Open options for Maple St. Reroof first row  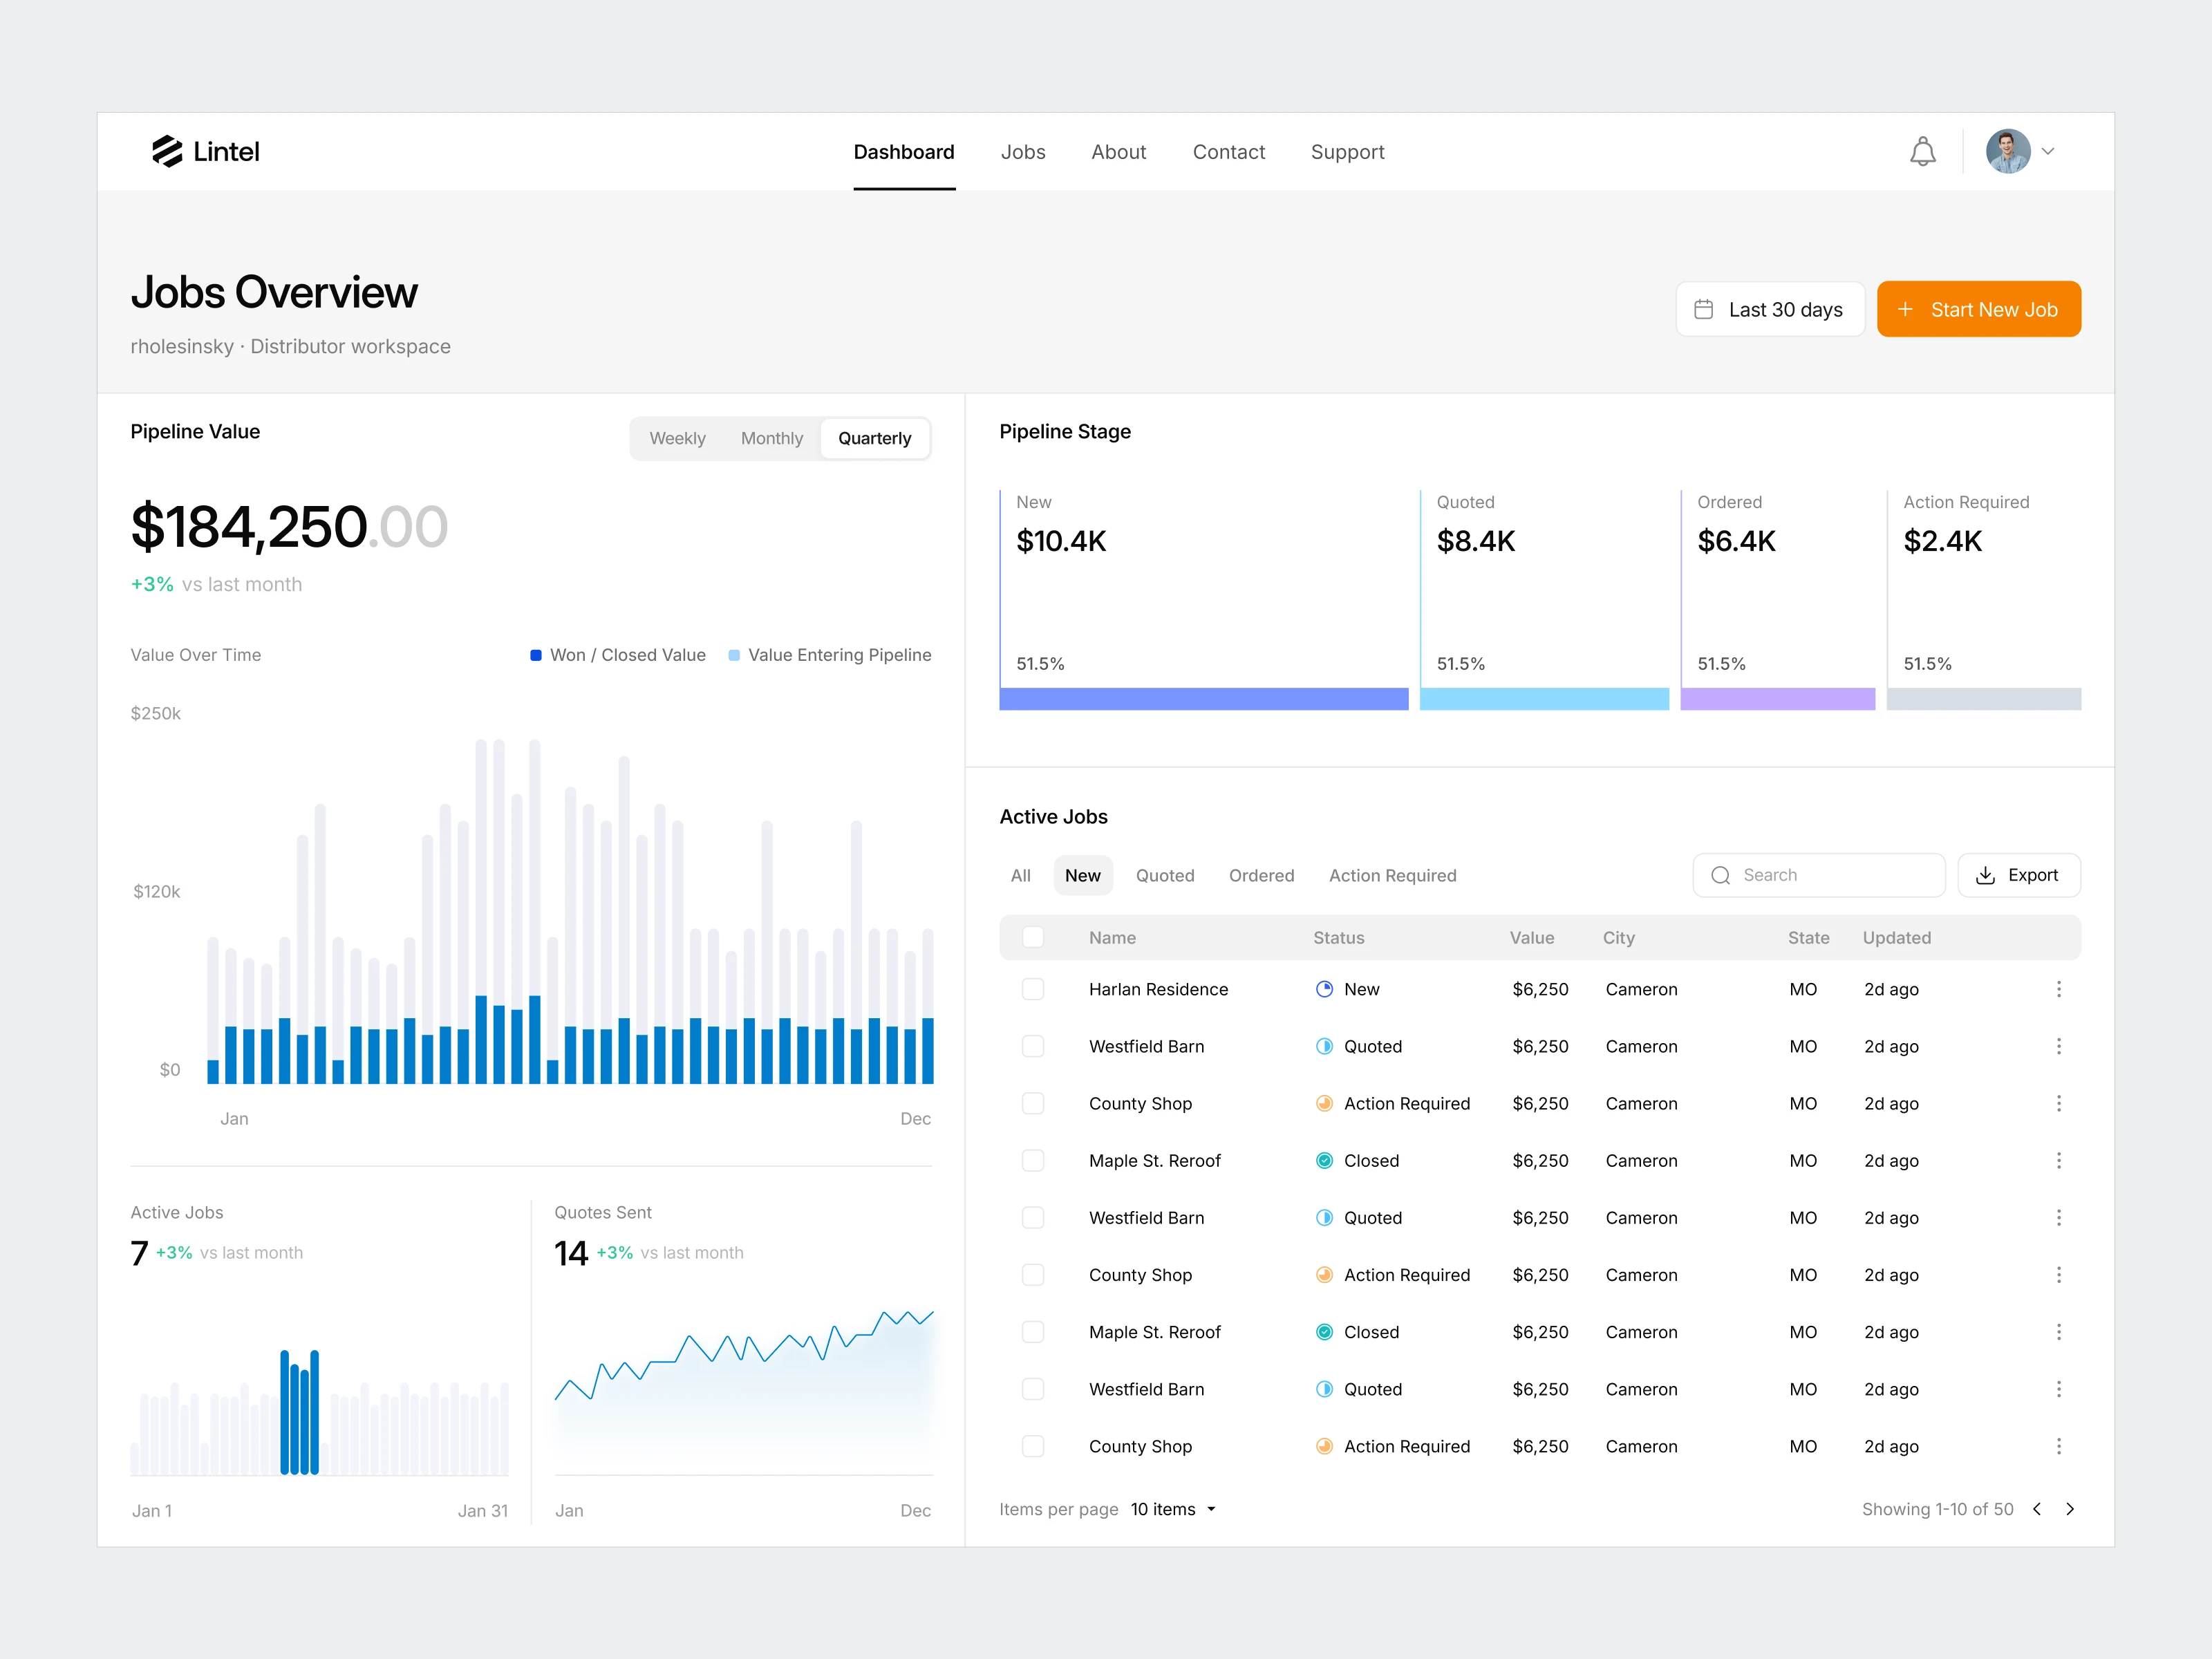point(2058,1160)
